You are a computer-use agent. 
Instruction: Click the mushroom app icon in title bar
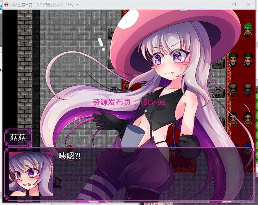pos(6,5)
